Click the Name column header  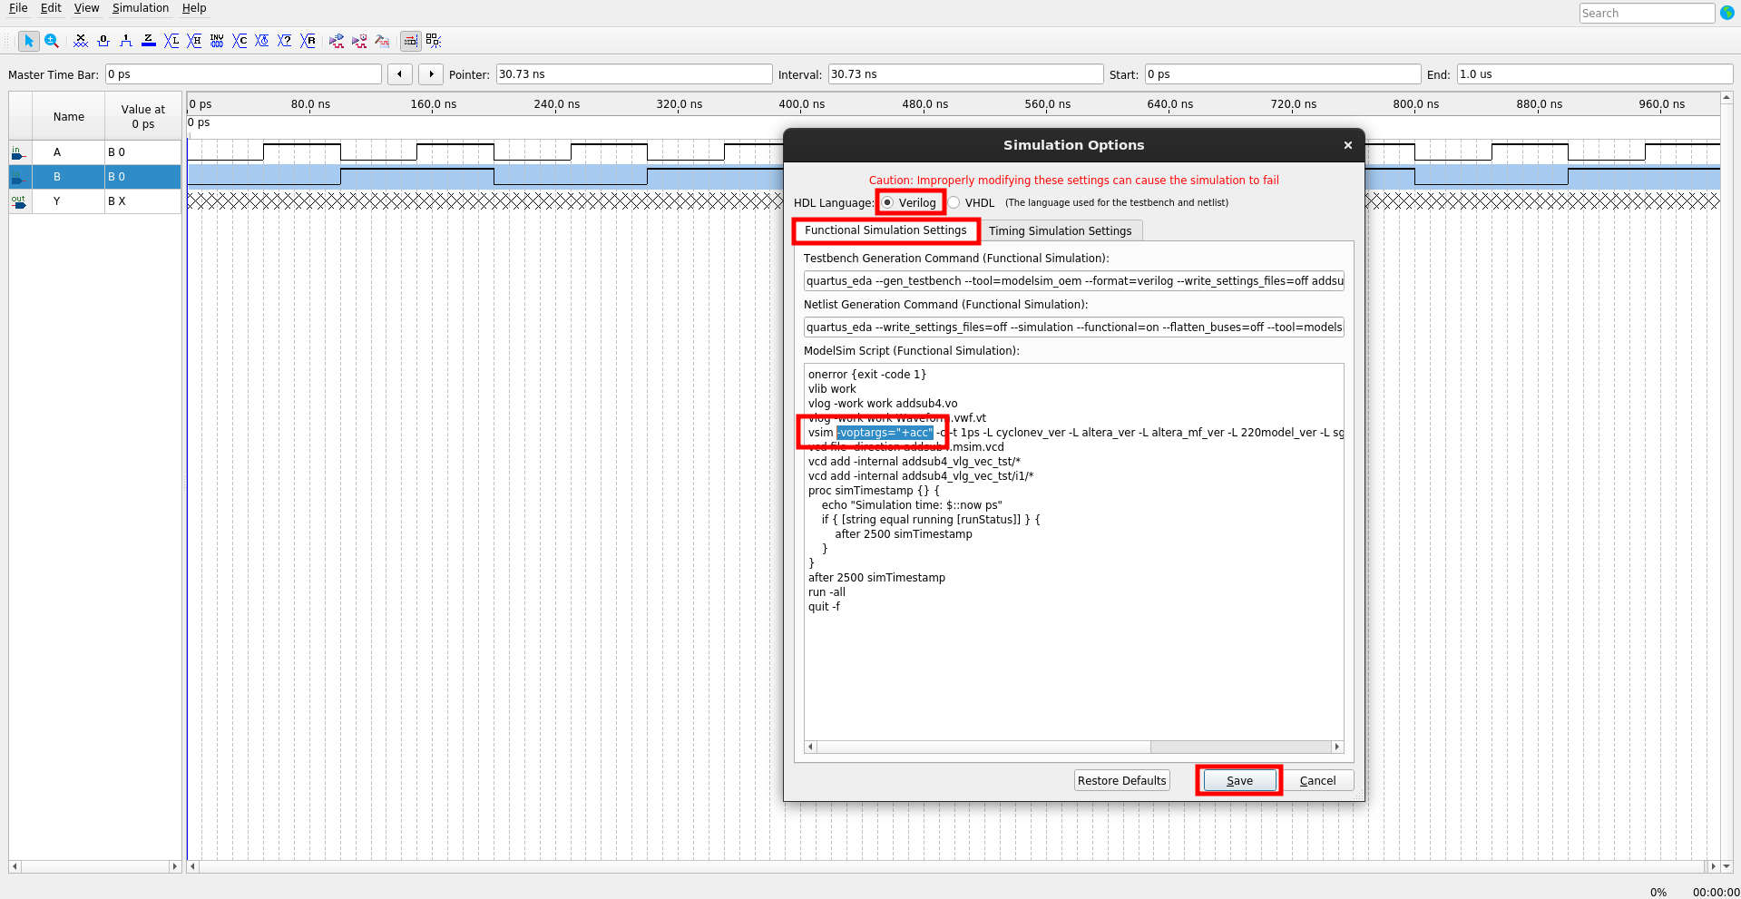[69, 116]
